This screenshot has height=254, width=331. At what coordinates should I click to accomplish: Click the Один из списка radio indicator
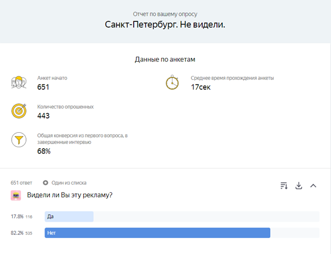[x=46, y=183]
